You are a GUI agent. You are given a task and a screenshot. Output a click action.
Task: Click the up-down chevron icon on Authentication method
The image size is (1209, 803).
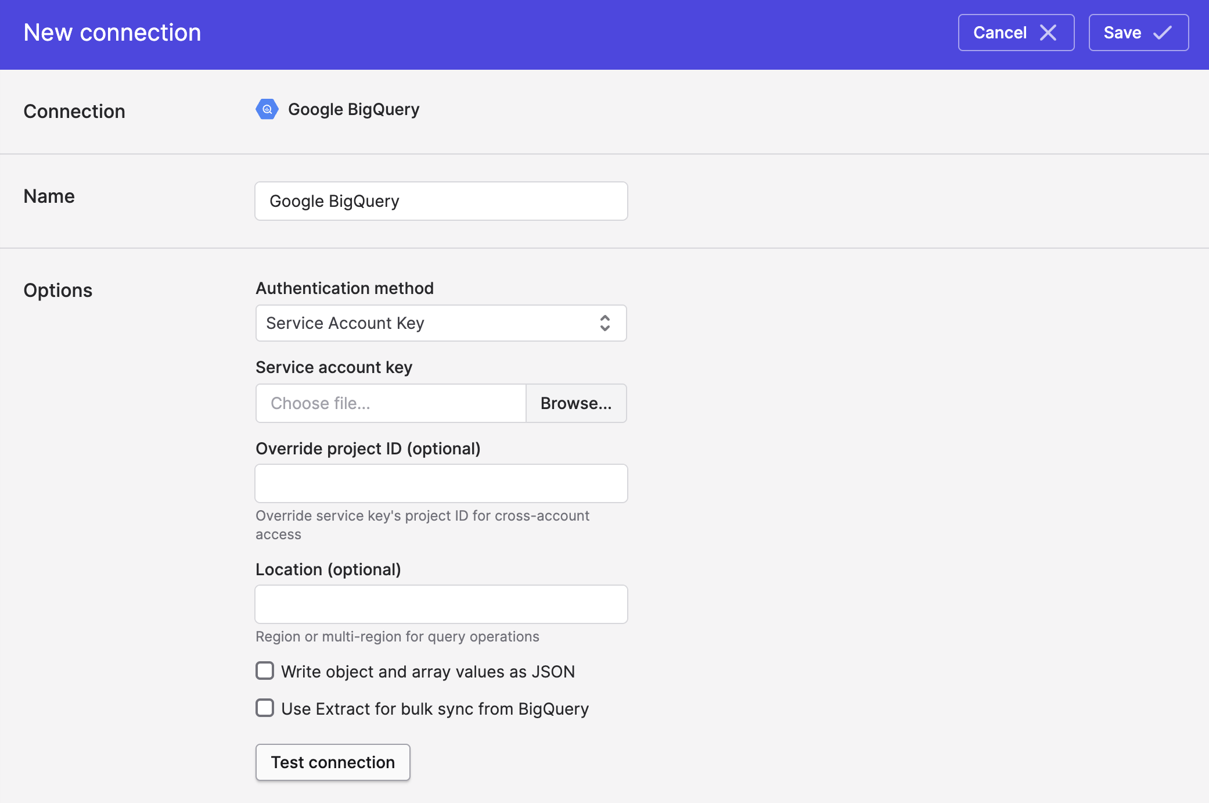click(604, 323)
